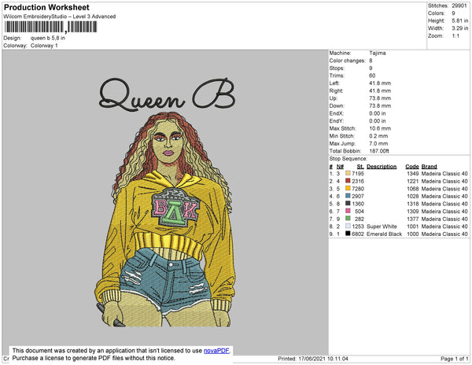The image size is (472, 365).
Task: Click the design barcode
Action: coord(50,27)
